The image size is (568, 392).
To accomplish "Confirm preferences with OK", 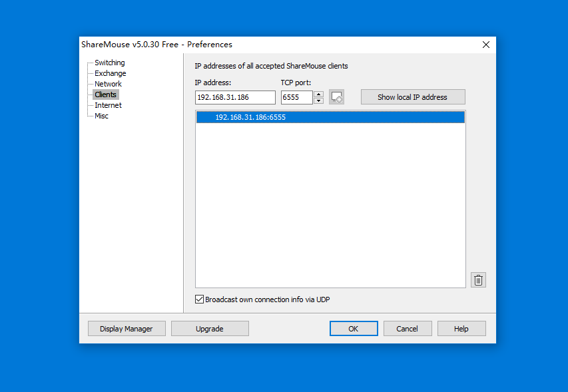I will (x=354, y=329).
